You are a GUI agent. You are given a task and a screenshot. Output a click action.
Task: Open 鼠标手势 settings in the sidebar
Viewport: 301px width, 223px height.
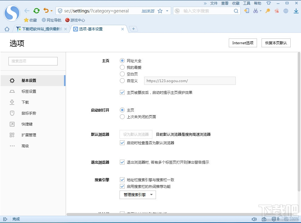[33, 113]
